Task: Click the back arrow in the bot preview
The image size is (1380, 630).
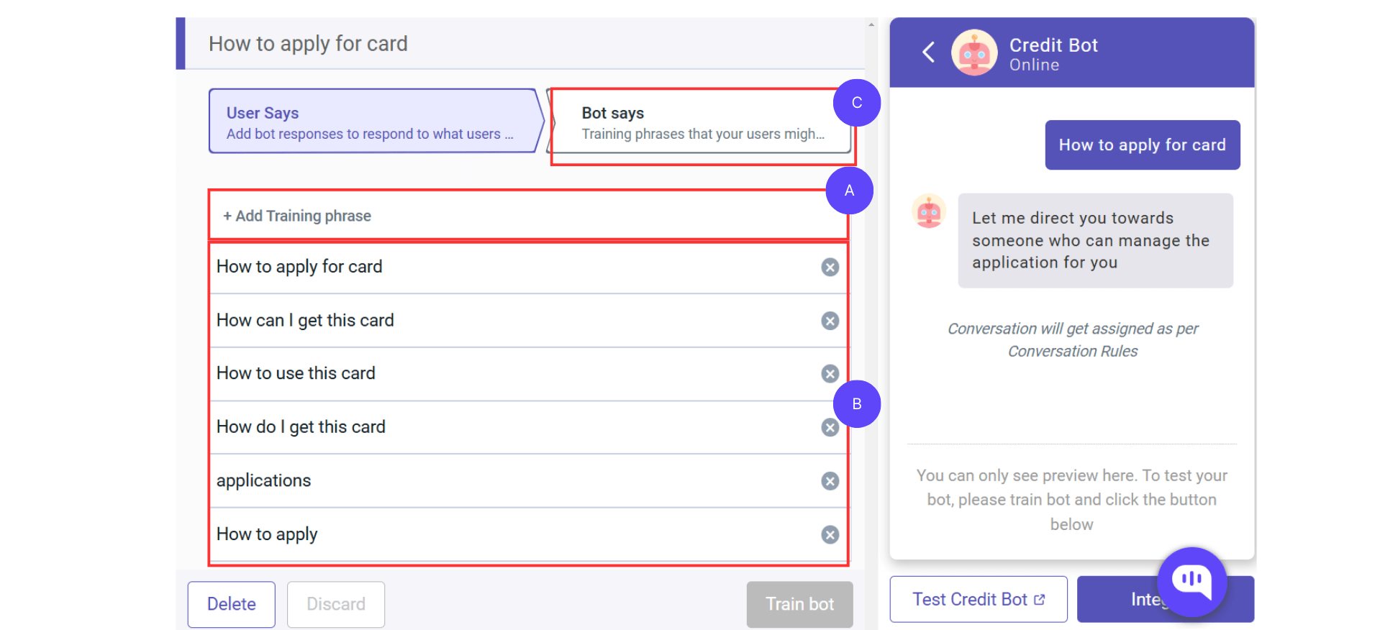Action: pyautogui.click(x=928, y=52)
